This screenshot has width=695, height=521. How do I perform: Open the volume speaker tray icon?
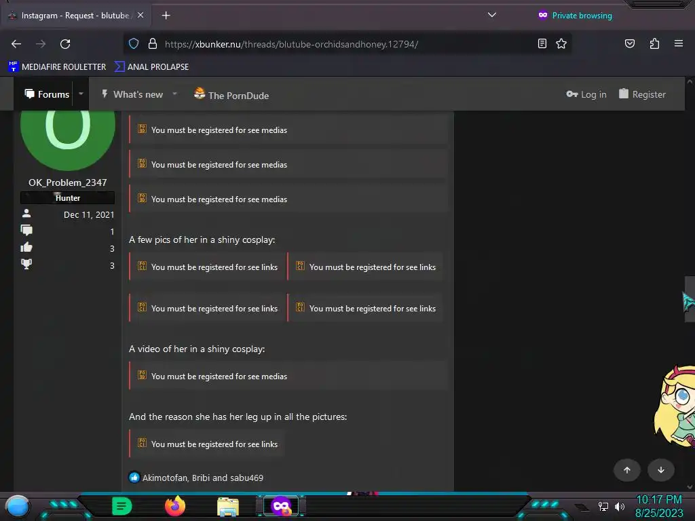click(619, 506)
